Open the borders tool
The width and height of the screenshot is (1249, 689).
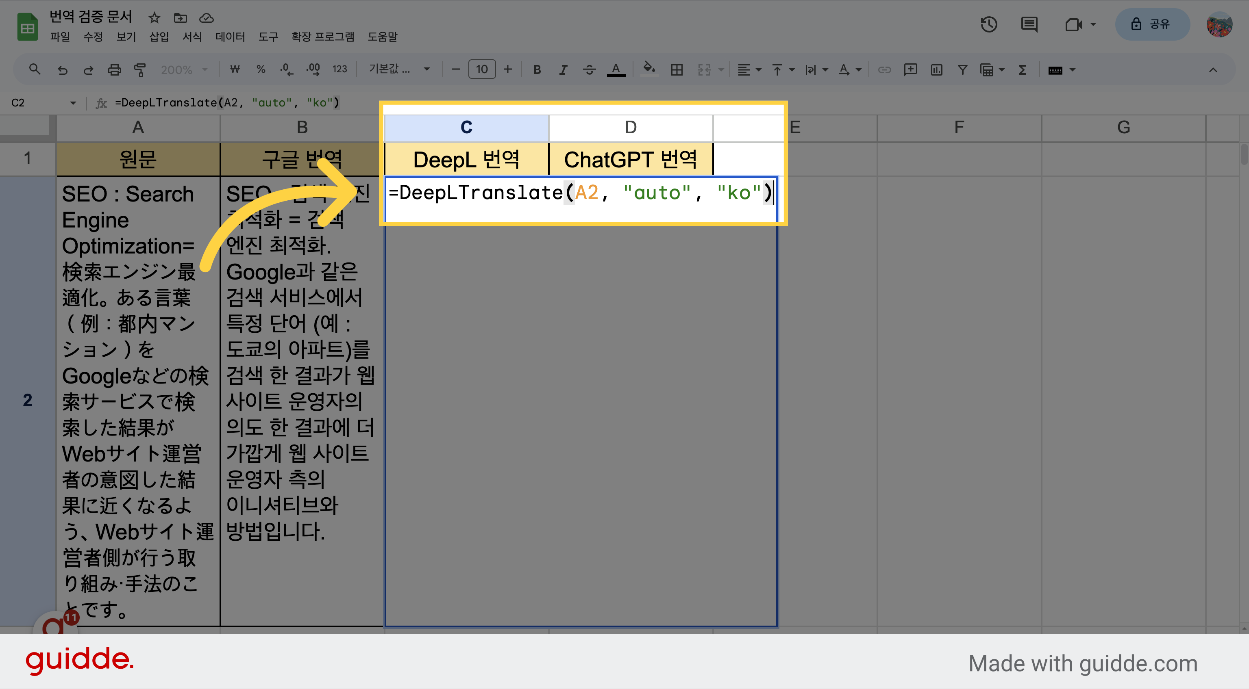point(677,70)
